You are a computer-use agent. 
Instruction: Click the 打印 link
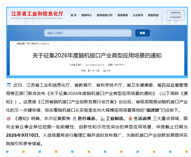click(x=109, y=71)
